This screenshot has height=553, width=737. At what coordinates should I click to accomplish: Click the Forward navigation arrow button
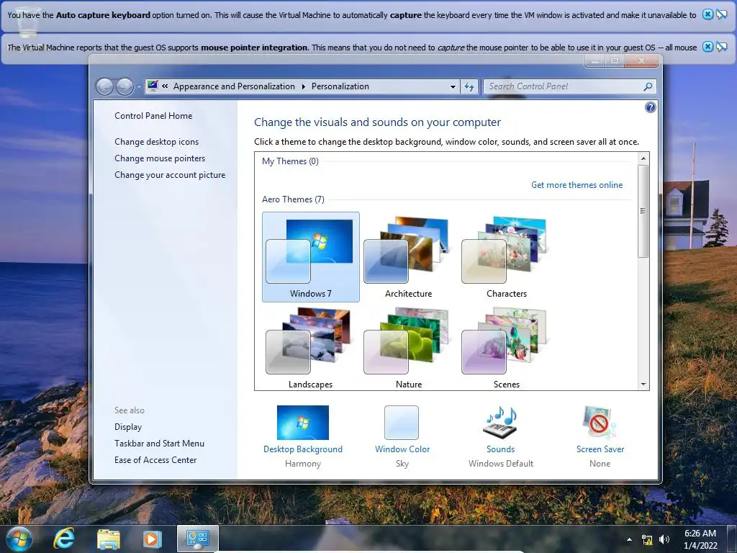(125, 86)
